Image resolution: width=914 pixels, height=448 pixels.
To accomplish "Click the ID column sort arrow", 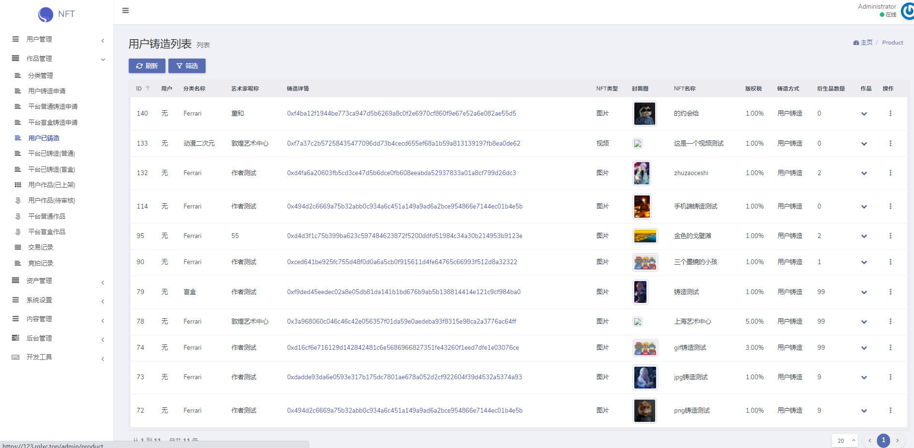I will tap(148, 89).
